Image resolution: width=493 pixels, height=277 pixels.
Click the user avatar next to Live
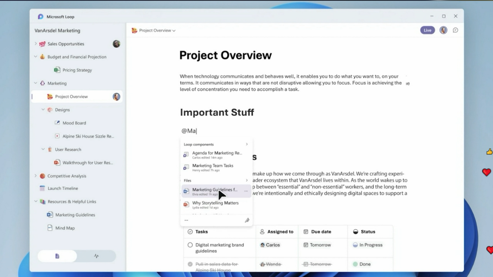(443, 30)
